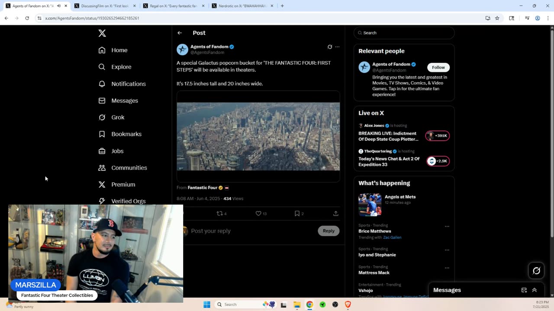Open Chrome's three-dot menu
554x311 pixels.
(548, 18)
